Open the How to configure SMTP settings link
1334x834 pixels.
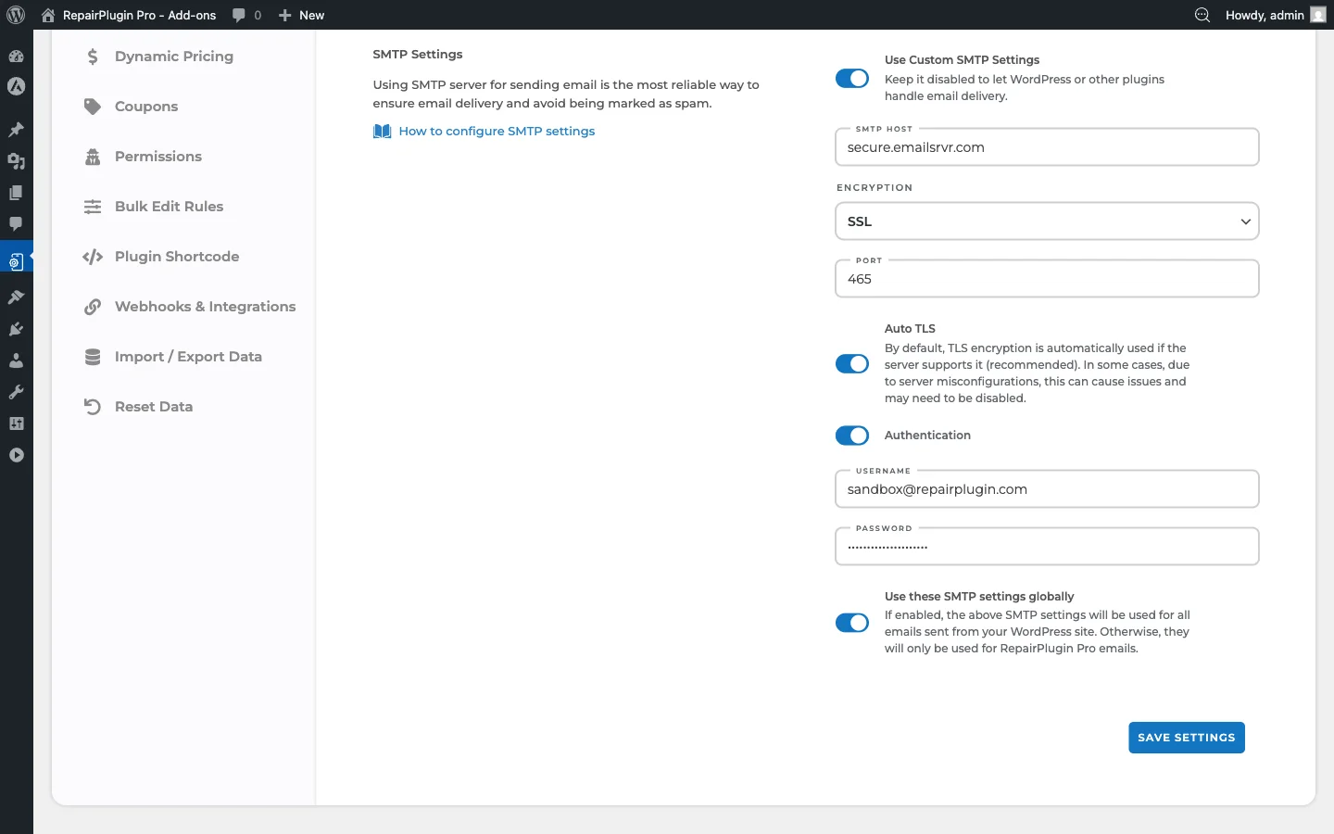(x=497, y=131)
